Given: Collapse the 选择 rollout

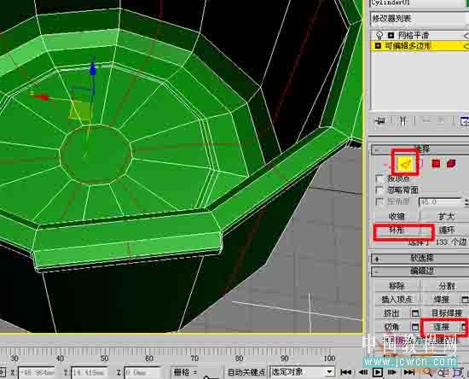Looking at the screenshot, I should [x=420, y=149].
